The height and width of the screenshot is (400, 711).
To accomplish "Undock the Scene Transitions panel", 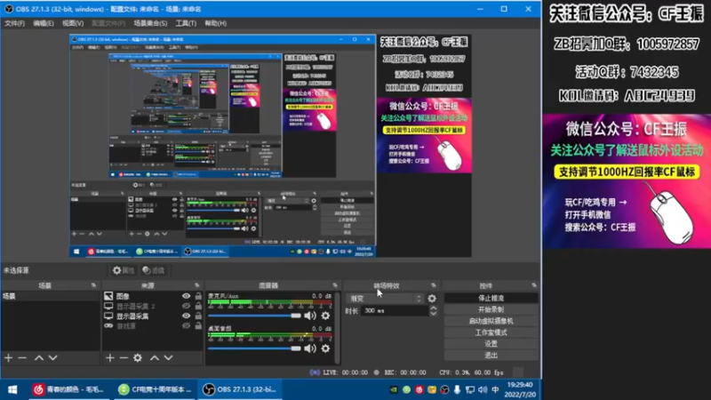I will (x=434, y=285).
